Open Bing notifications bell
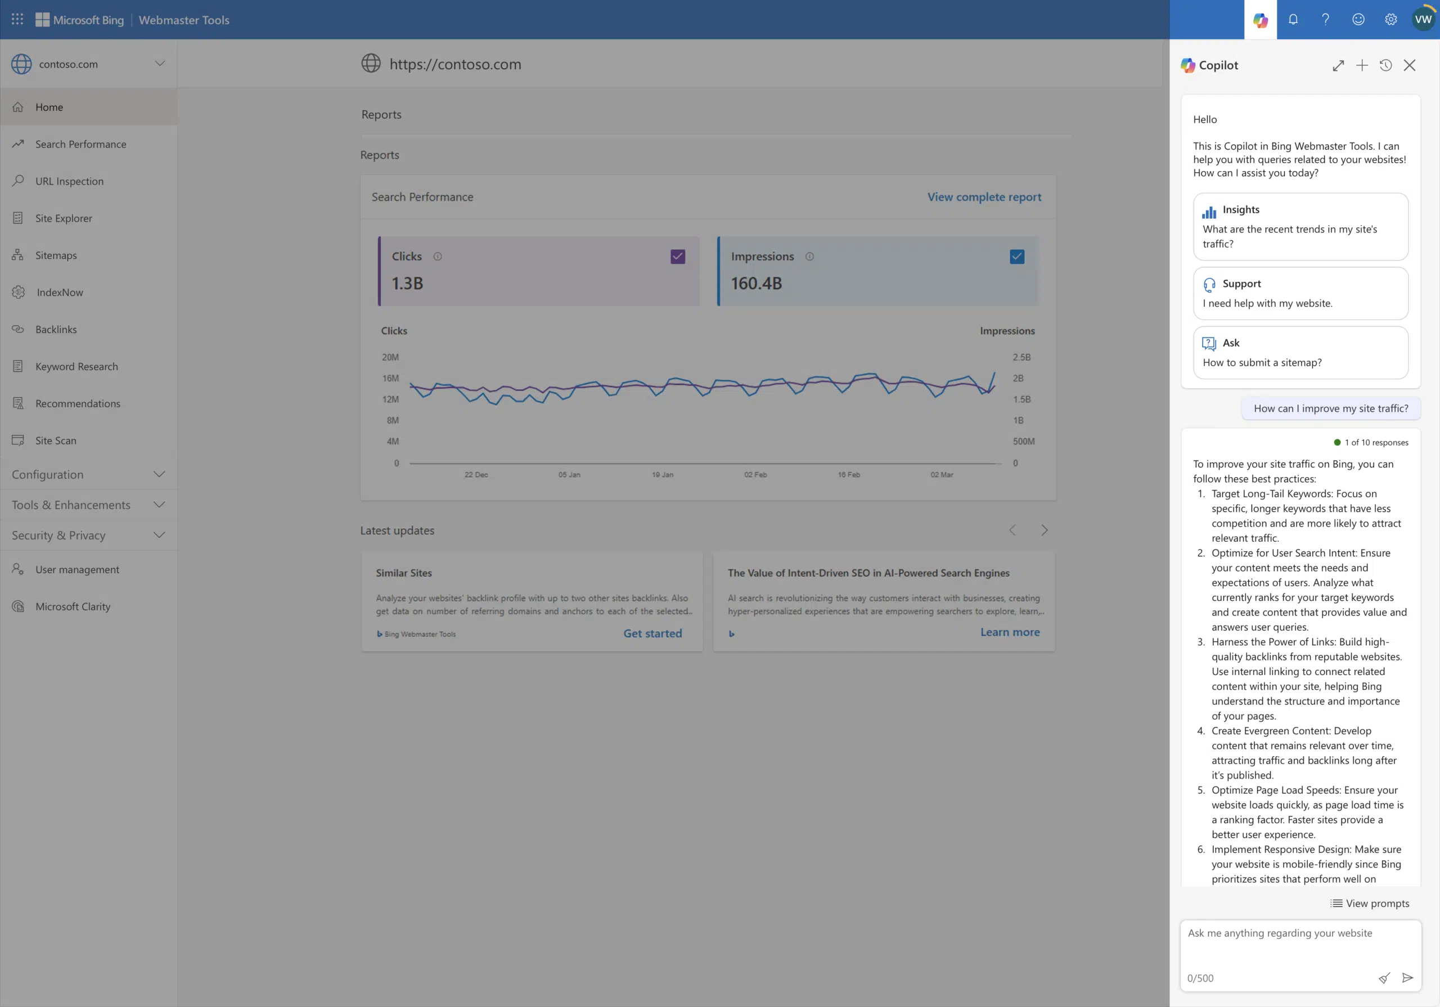This screenshot has width=1440, height=1007. [1293, 20]
